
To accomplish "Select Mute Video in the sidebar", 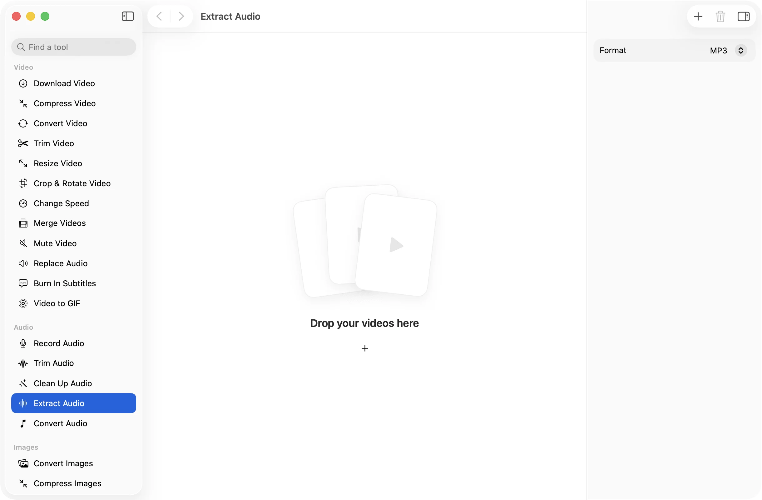I will (74, 243).
